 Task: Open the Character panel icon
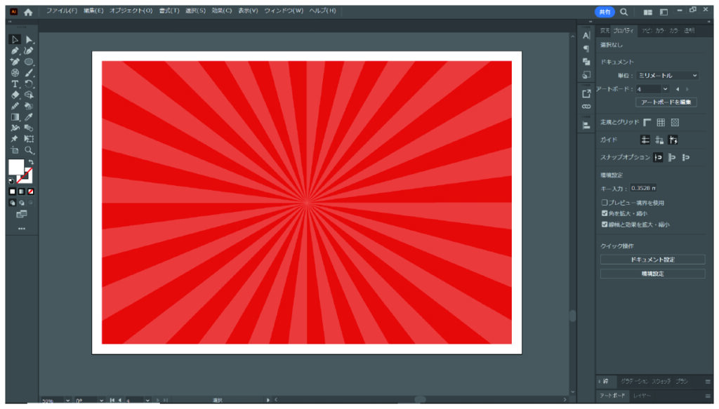pyautogui.click(x=586, y=35)
